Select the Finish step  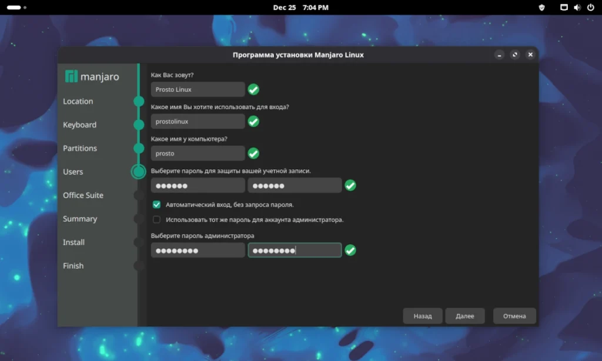coord(73,266)
